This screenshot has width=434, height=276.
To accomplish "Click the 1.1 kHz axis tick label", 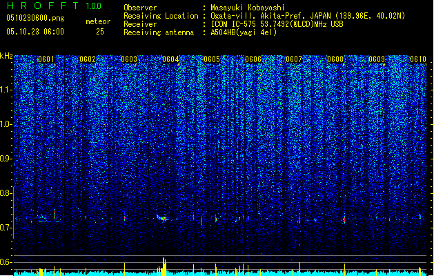I will pos(6,90).
